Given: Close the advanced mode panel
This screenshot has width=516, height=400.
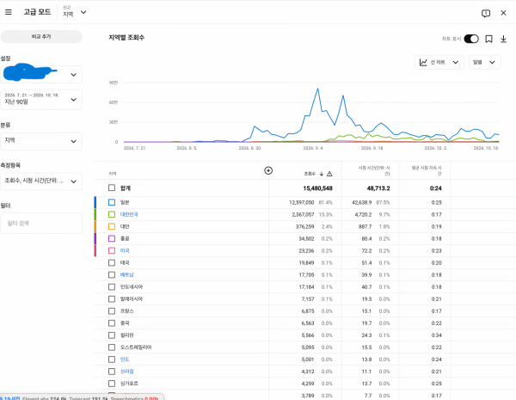Looking at the screenshot, I should pos(503,13).
